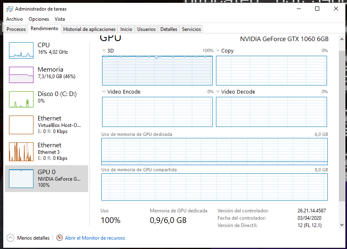Click the Menos detalles button

[x=33, y=238]
